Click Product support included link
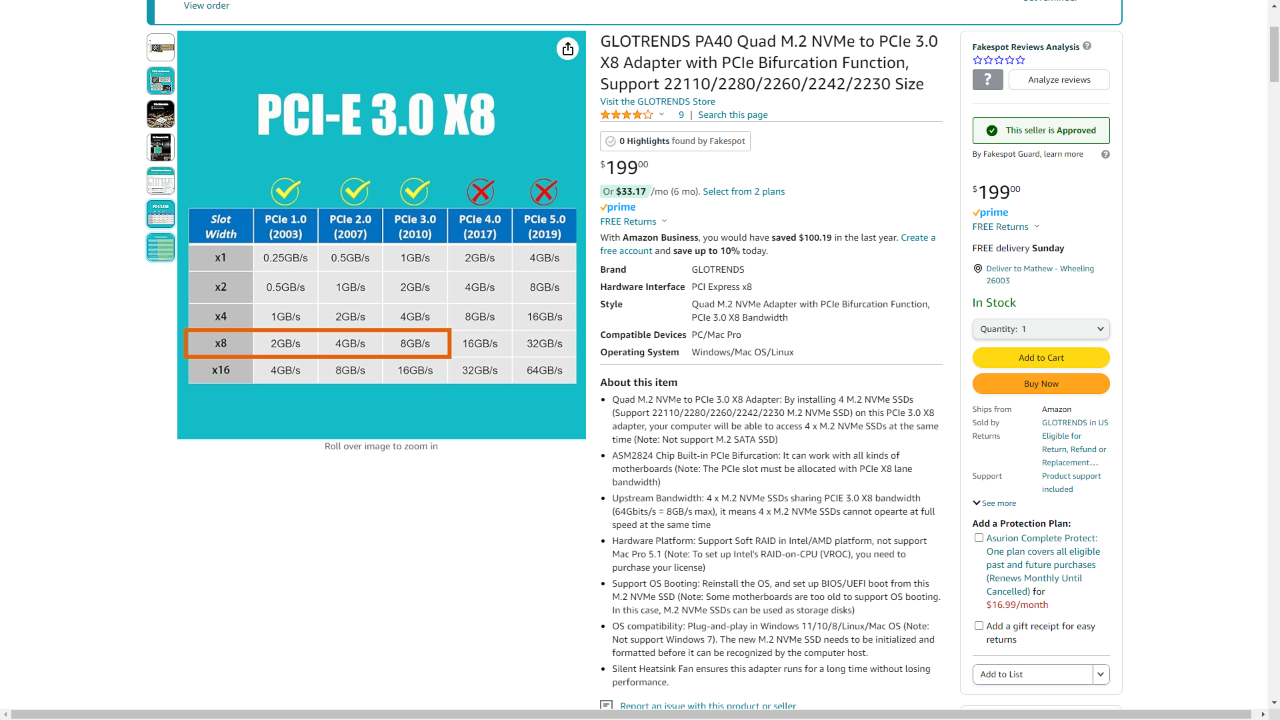The image size is (1280, 720). point(1071,483)
